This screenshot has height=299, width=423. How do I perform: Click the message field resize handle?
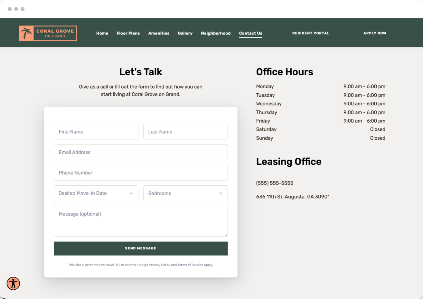pyautogui.click(x=226, y=235)
